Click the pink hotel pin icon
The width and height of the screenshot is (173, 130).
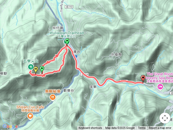160,87
